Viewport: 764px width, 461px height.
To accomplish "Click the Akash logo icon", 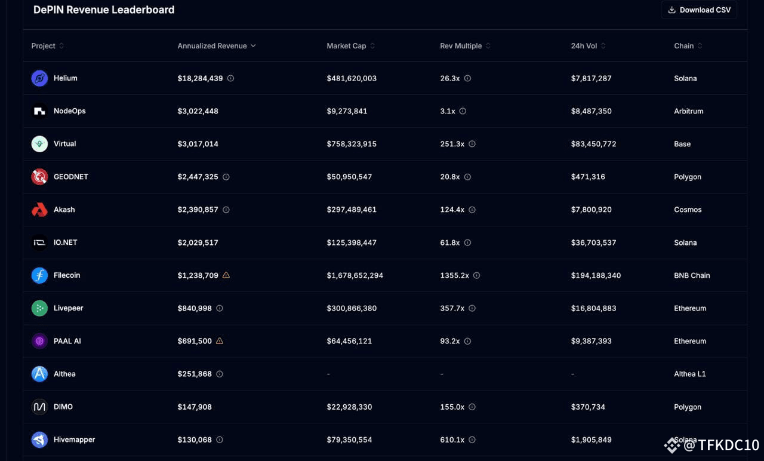I will click(39, 210).
